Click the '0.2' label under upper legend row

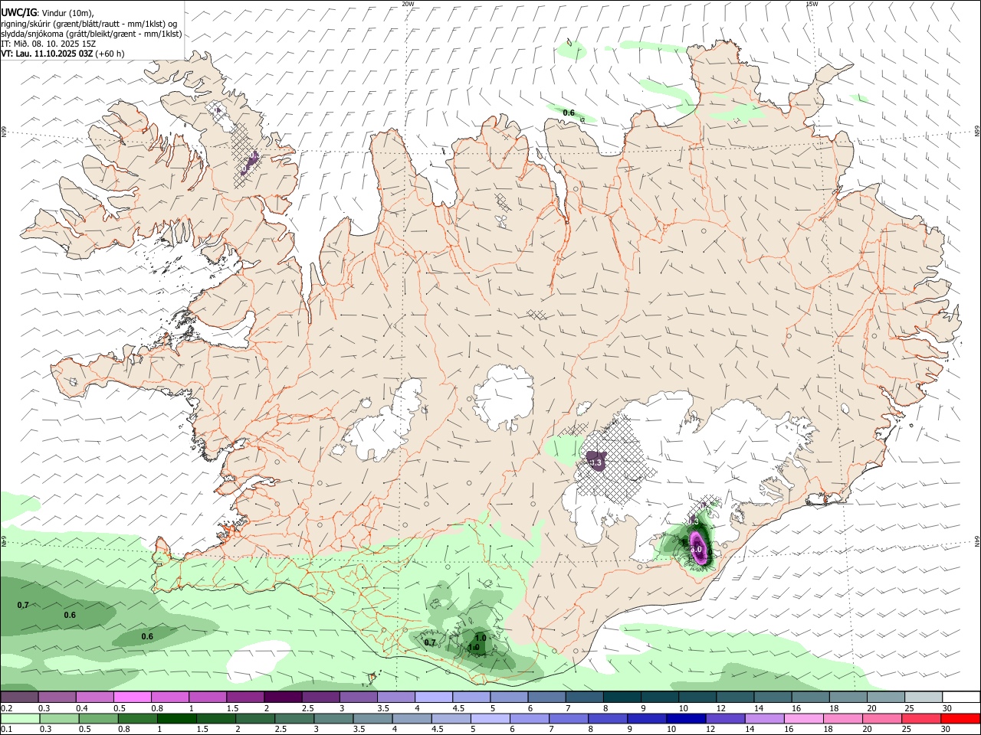6,708
